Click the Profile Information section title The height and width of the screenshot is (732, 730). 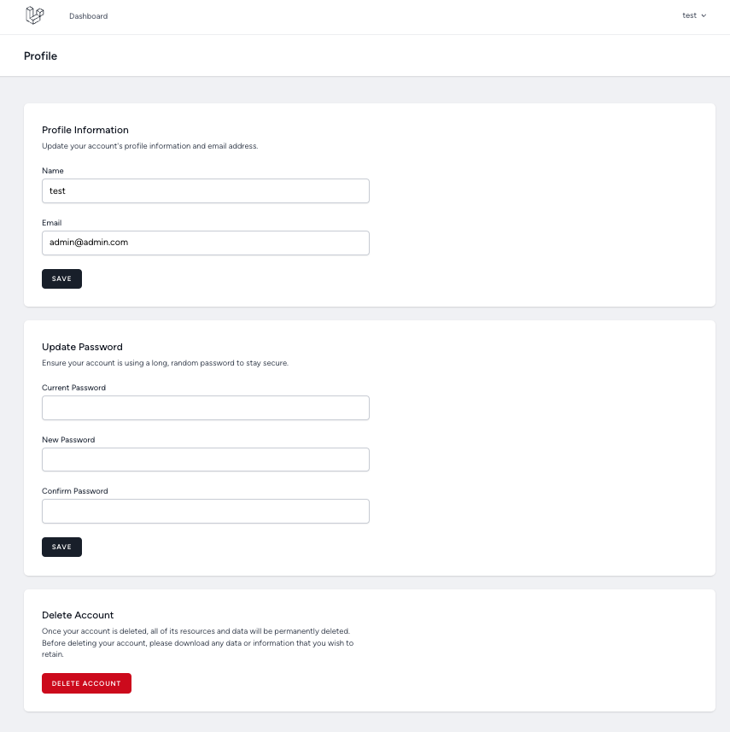pyautogui.click(x=85, y=130)
